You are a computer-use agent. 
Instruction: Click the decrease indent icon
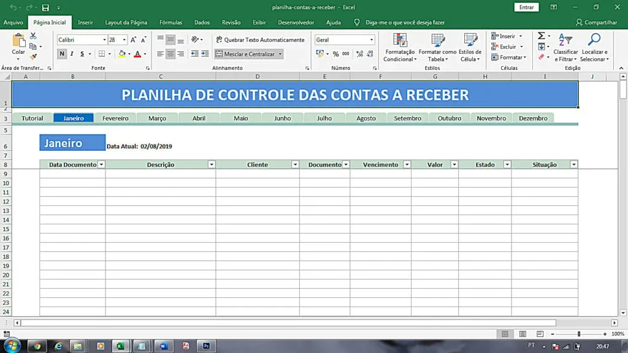(194, 54)
